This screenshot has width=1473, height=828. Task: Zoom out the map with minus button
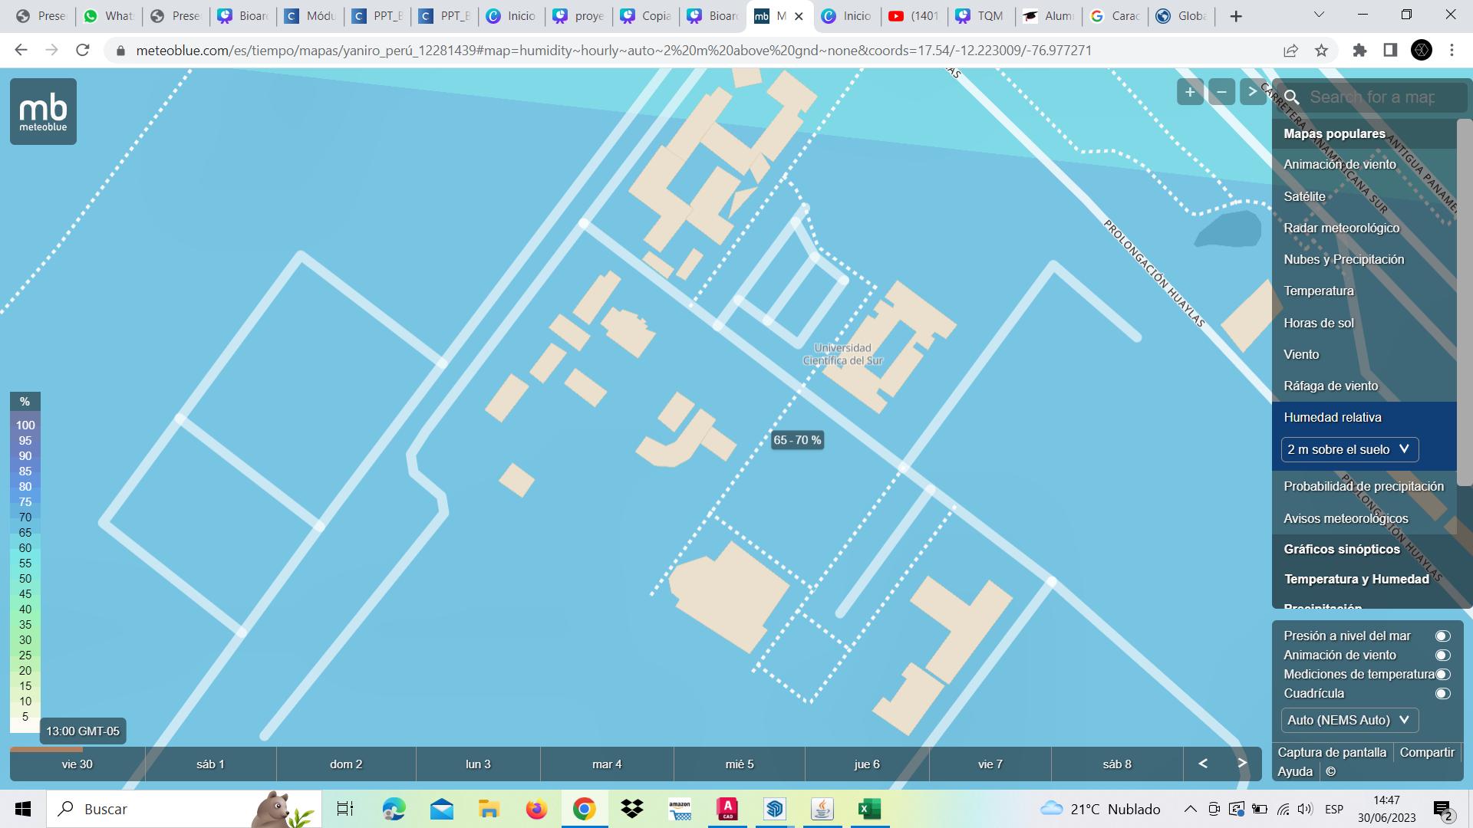pos(1221,92)
